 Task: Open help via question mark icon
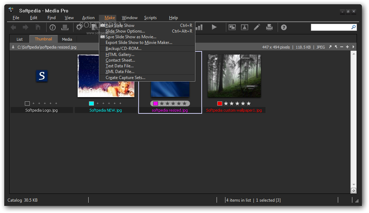click(x=284, y=28)
